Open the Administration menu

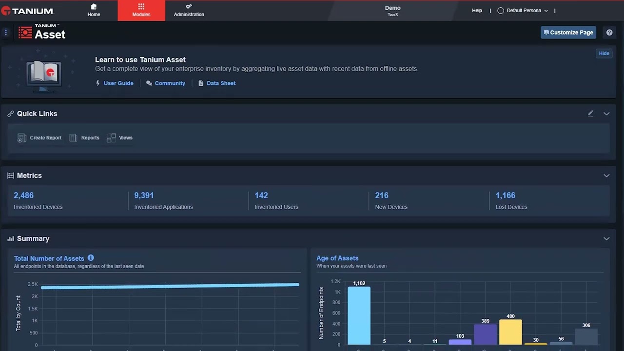(x=189, y=10)
